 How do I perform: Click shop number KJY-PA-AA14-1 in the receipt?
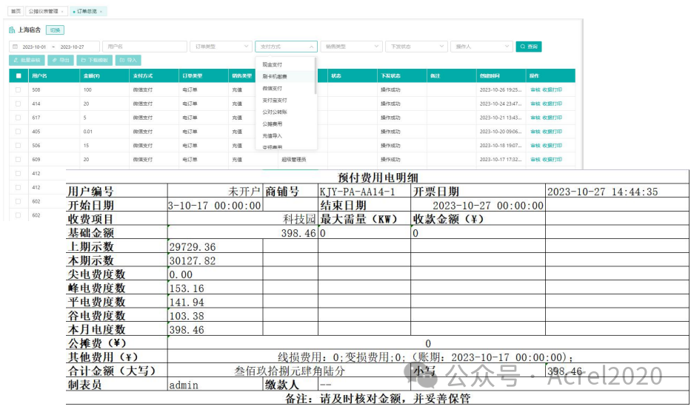(358, 192)
